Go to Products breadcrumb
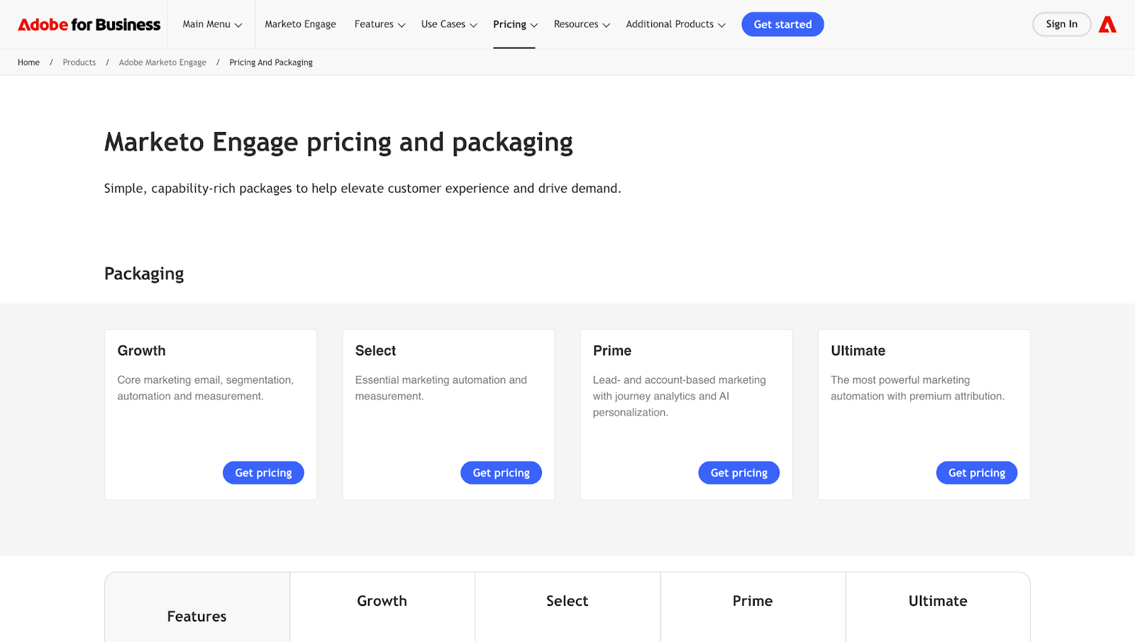Viewport: 1135px width, 642px height. pyautogui.click(x=79, y=62)
